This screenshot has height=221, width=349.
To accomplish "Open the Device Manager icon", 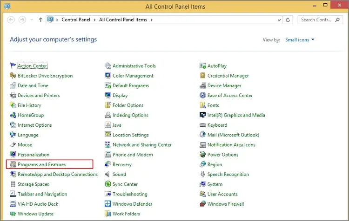I will pyautogui.click(x=203, y=85).
